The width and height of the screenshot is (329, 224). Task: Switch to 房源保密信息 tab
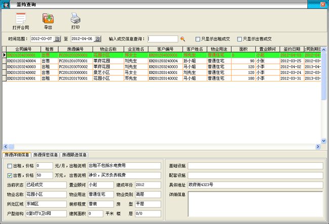coord(46,155)
